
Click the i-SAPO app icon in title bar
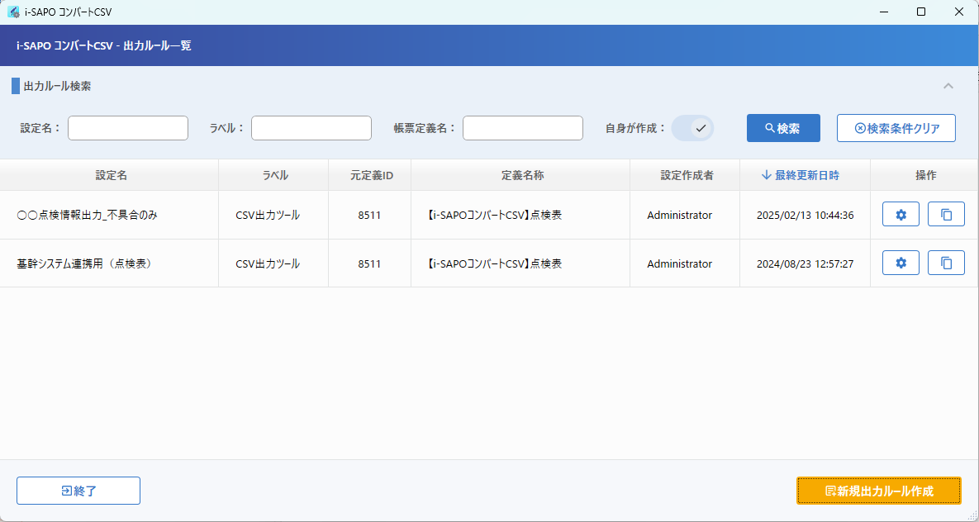(13, 12)
